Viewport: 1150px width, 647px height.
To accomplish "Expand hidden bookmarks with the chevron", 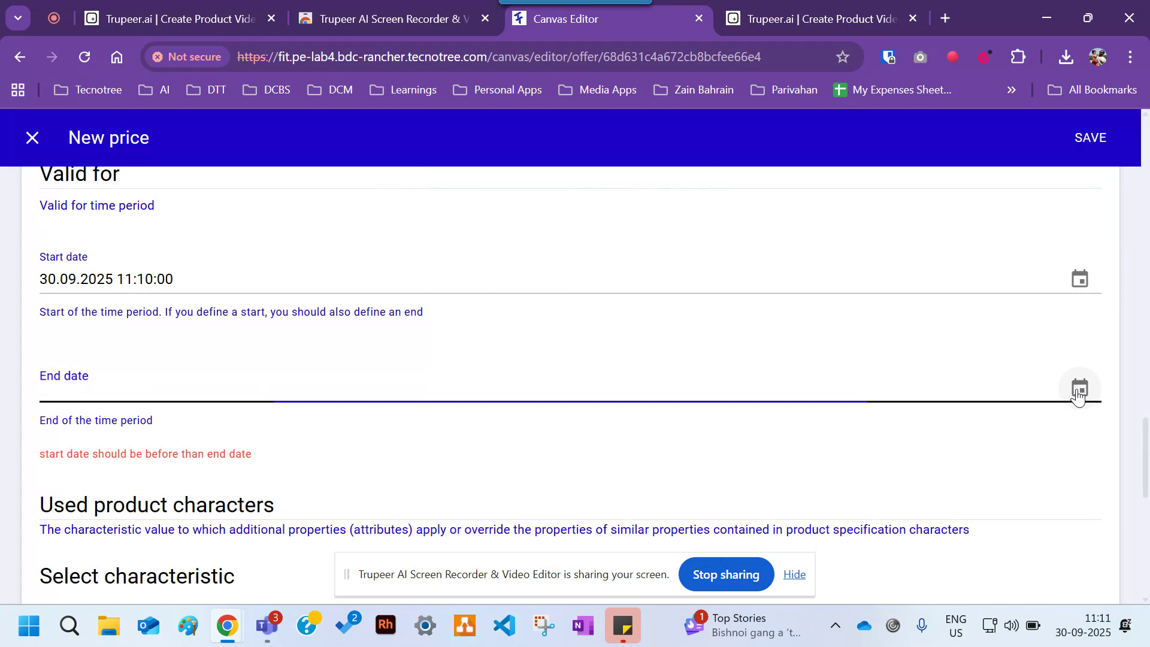I will (1011, 90).
